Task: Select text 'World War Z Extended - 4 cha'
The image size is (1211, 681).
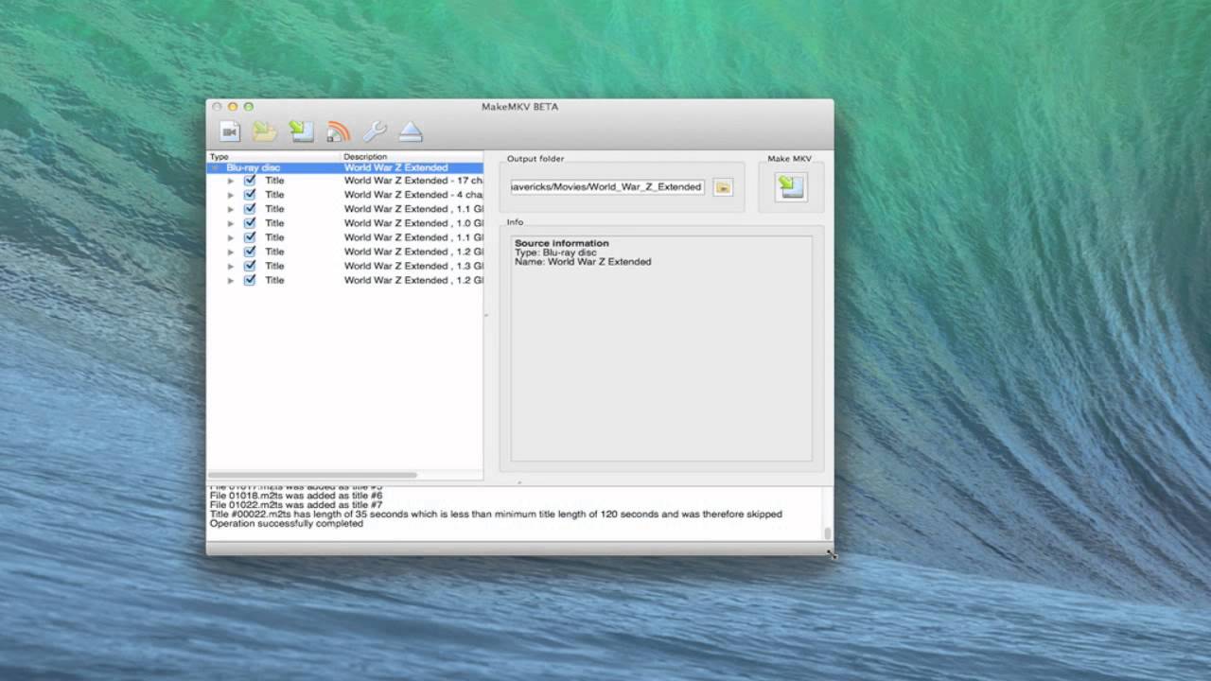Action: click(413, 194)
